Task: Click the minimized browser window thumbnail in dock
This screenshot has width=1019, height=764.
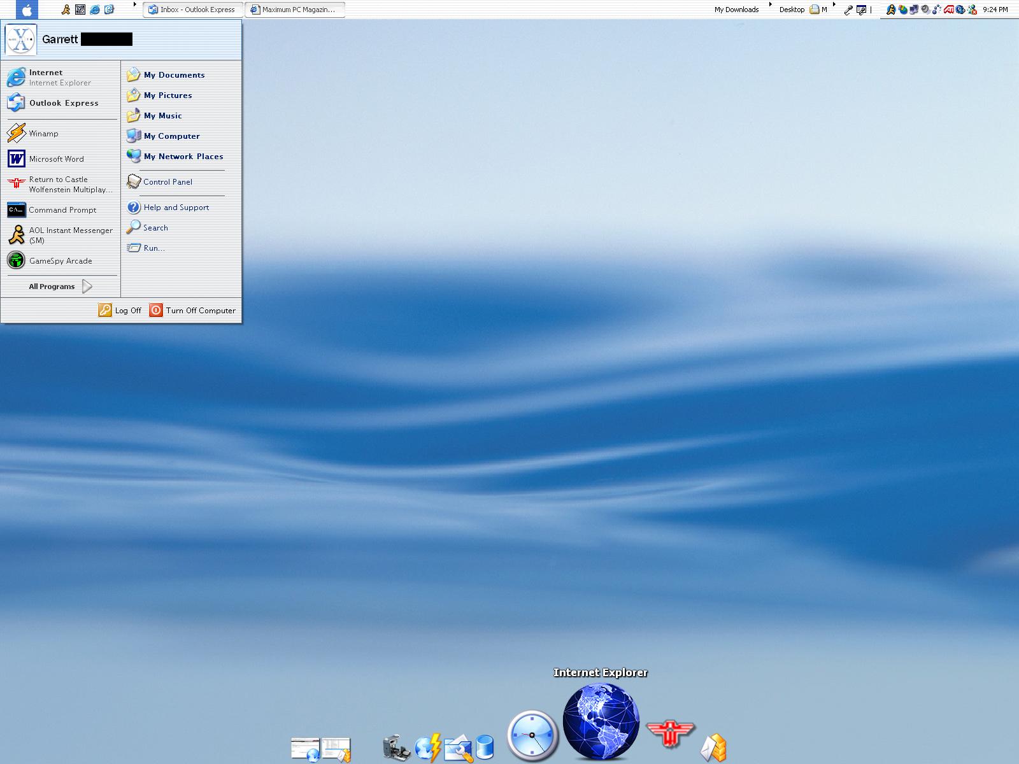Action: click(x=306, y=749)
